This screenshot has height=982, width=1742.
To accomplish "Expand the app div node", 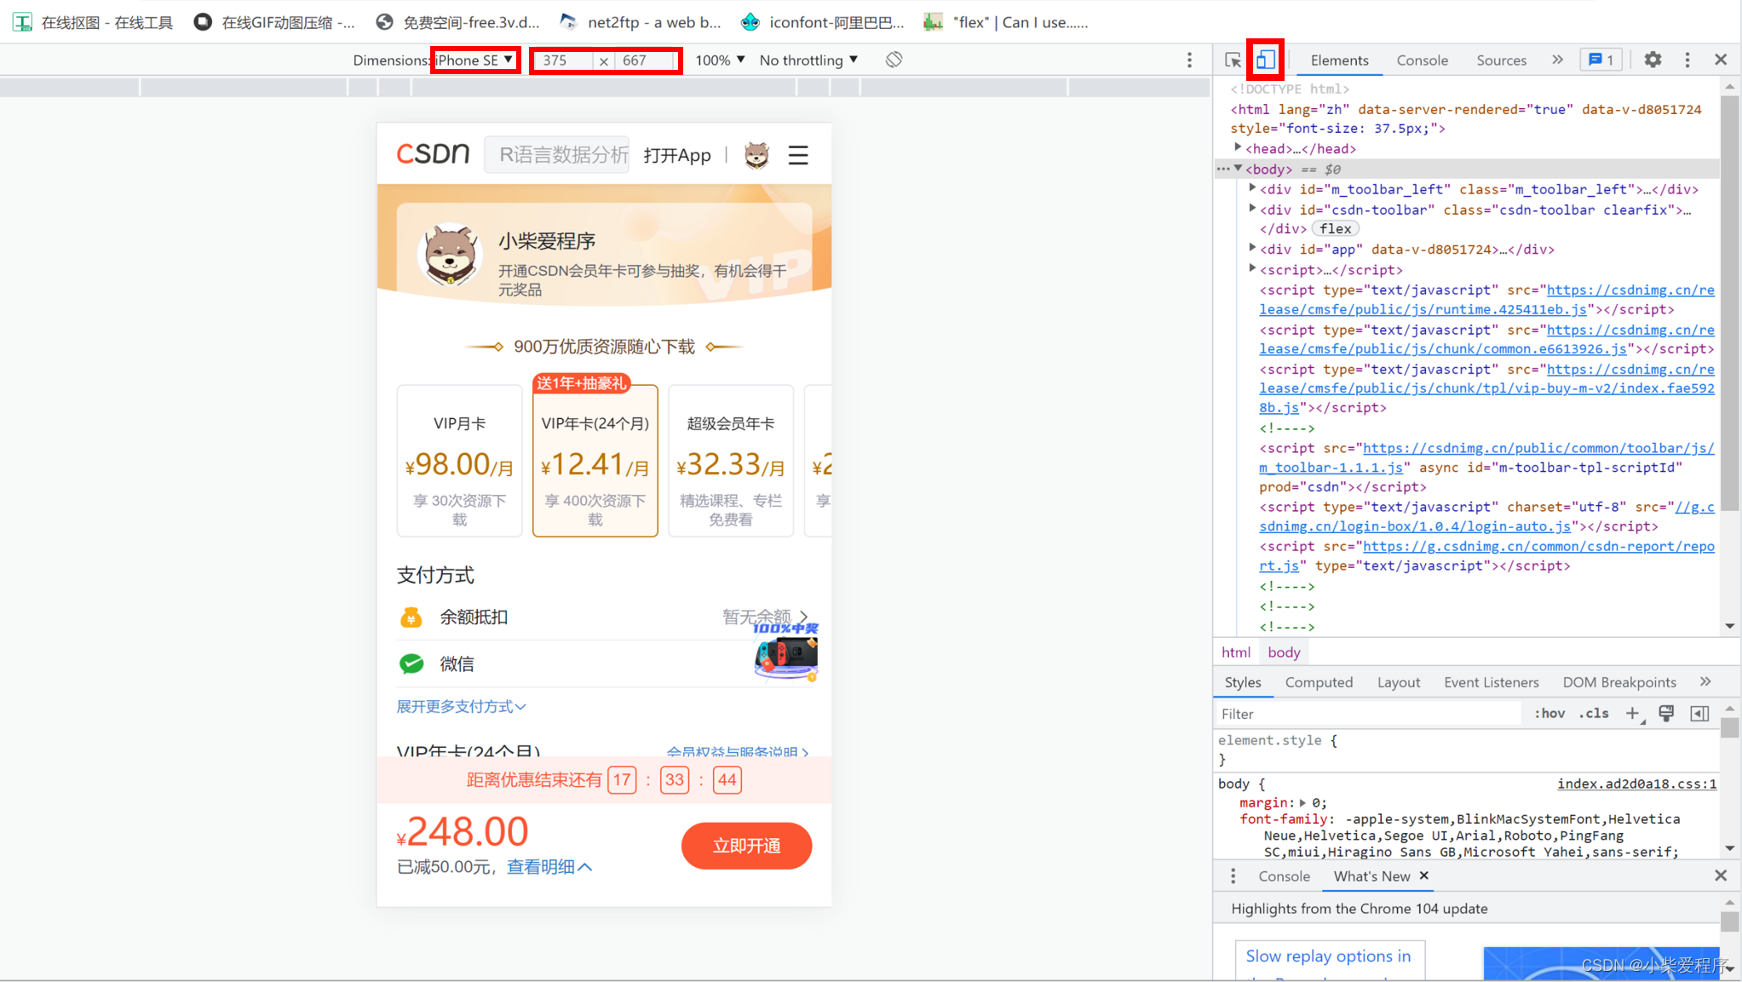I will pos(1252,249).
